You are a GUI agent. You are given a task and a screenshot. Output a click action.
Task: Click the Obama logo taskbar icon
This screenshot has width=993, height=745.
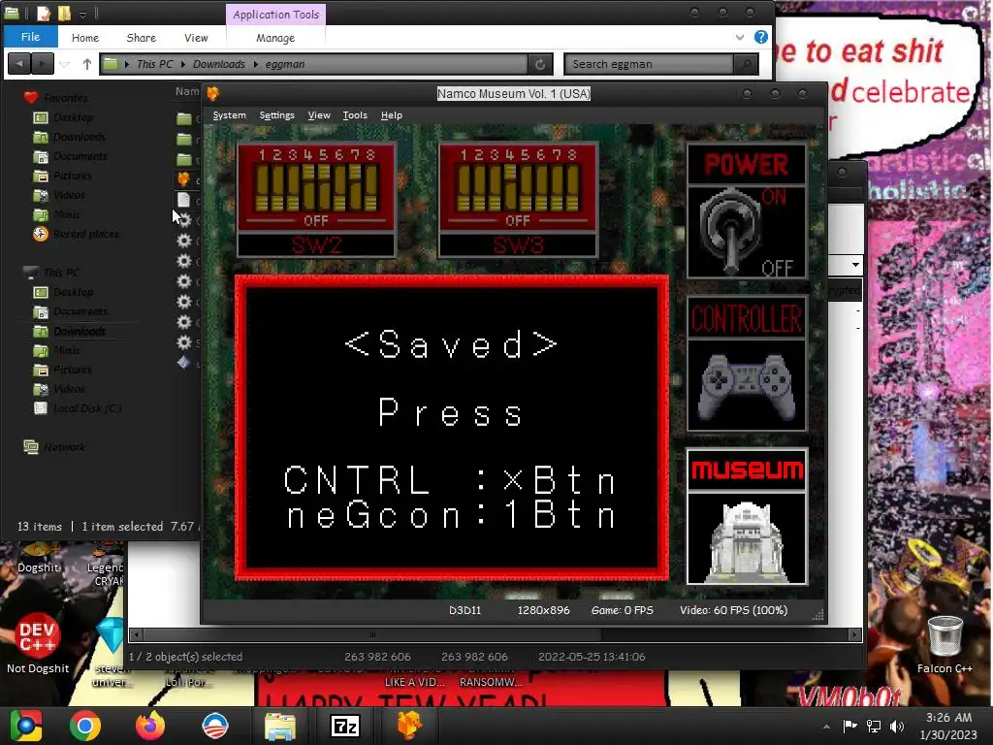point(215,726)
